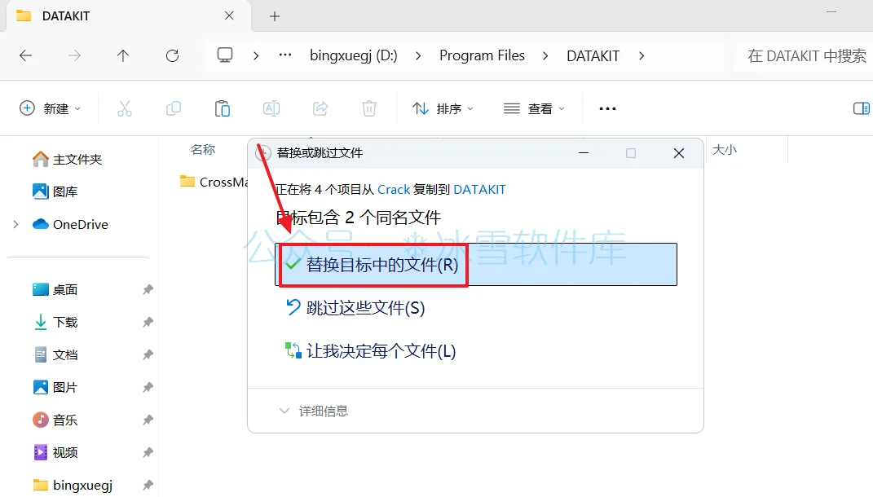The height and width of the screenshot is (497, 873).
Task: Open the 查看 (View) dropdown
Action: [x=534, y=108]
